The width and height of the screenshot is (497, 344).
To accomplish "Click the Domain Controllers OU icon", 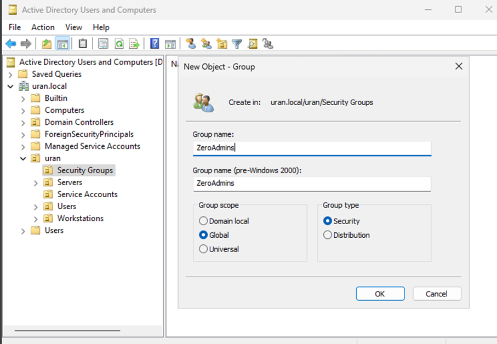I will point(36,122).
